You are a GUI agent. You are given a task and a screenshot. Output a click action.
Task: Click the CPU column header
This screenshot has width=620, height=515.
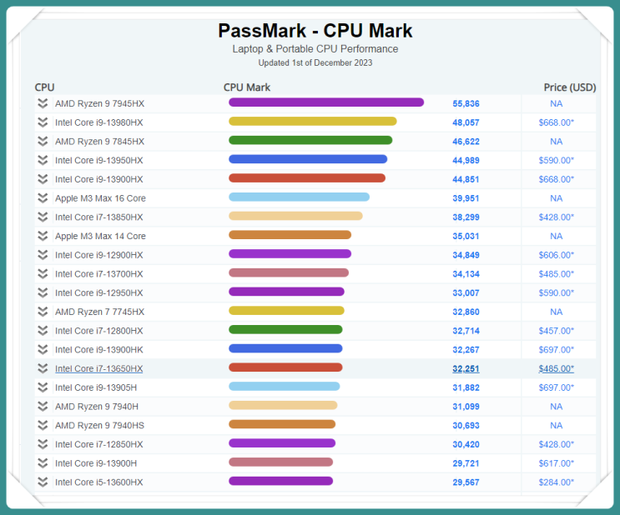[44, 87]
